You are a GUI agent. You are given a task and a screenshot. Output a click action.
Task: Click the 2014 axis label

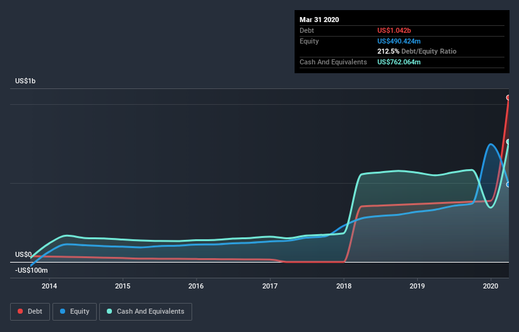coord(49,286)
